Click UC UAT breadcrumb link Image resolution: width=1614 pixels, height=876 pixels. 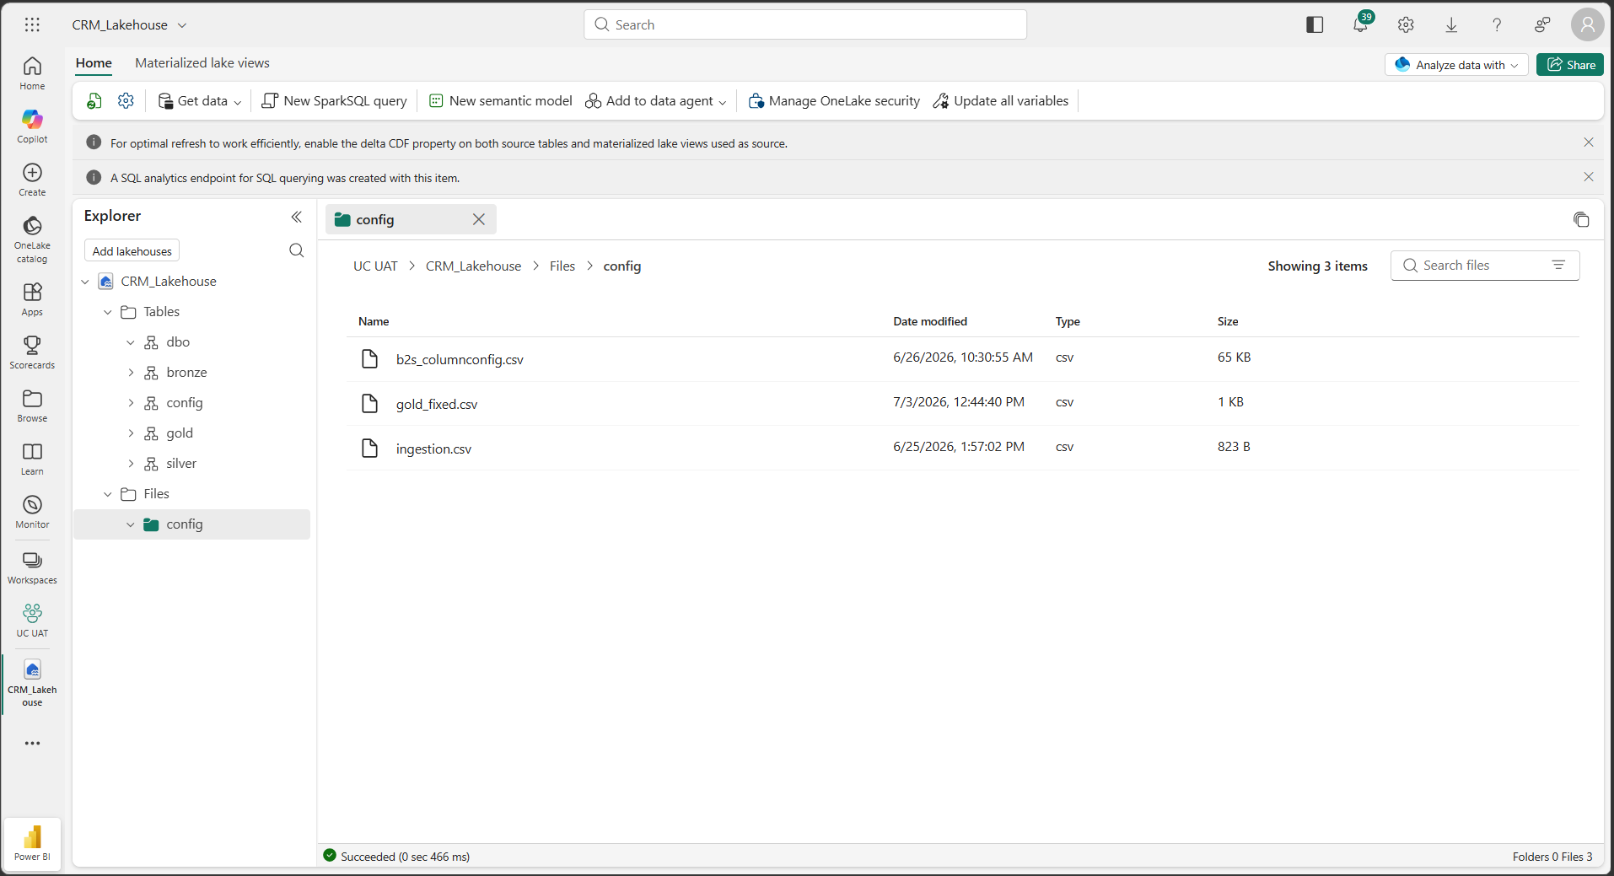(x=375, y=266)
